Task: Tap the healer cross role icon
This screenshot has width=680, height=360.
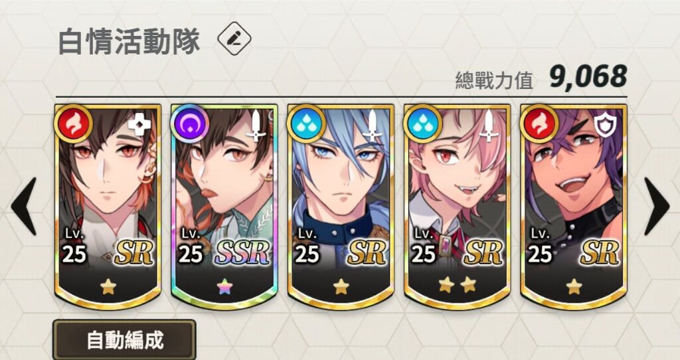Action: (139, 125)
